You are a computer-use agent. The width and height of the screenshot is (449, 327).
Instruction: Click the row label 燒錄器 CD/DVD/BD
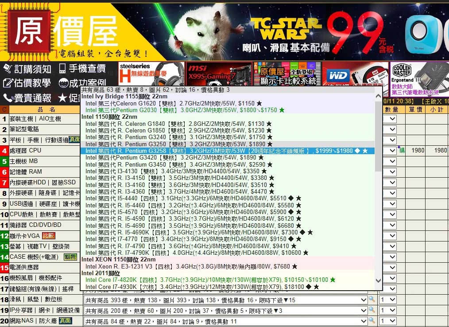point(35,225)
